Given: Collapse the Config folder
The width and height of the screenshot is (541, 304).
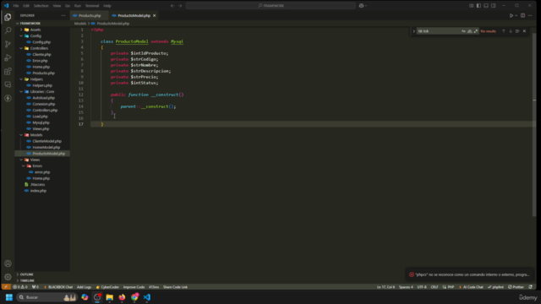Looking at the screenshot, I should click(x=36, y=35).
